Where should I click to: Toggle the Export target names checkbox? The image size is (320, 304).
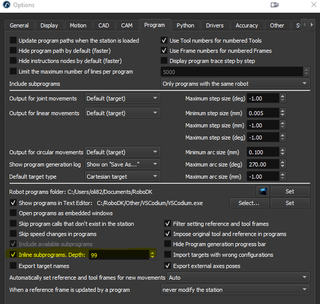point(13,265)
